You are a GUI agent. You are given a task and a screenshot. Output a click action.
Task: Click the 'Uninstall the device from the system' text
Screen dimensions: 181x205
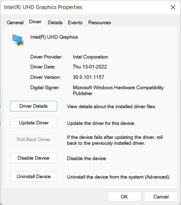(x=118, y=177)
